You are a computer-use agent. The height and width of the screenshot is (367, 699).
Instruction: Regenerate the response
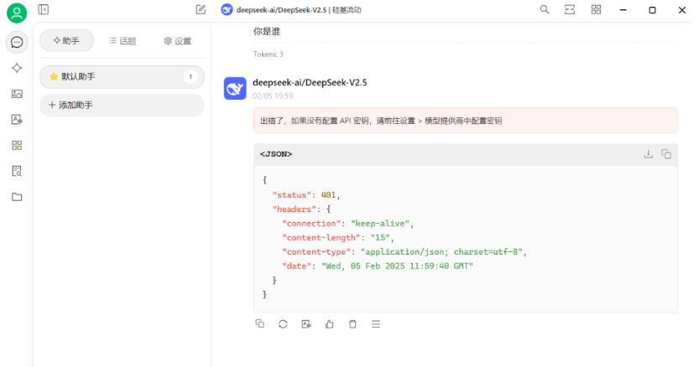click(x=283, y=324)
